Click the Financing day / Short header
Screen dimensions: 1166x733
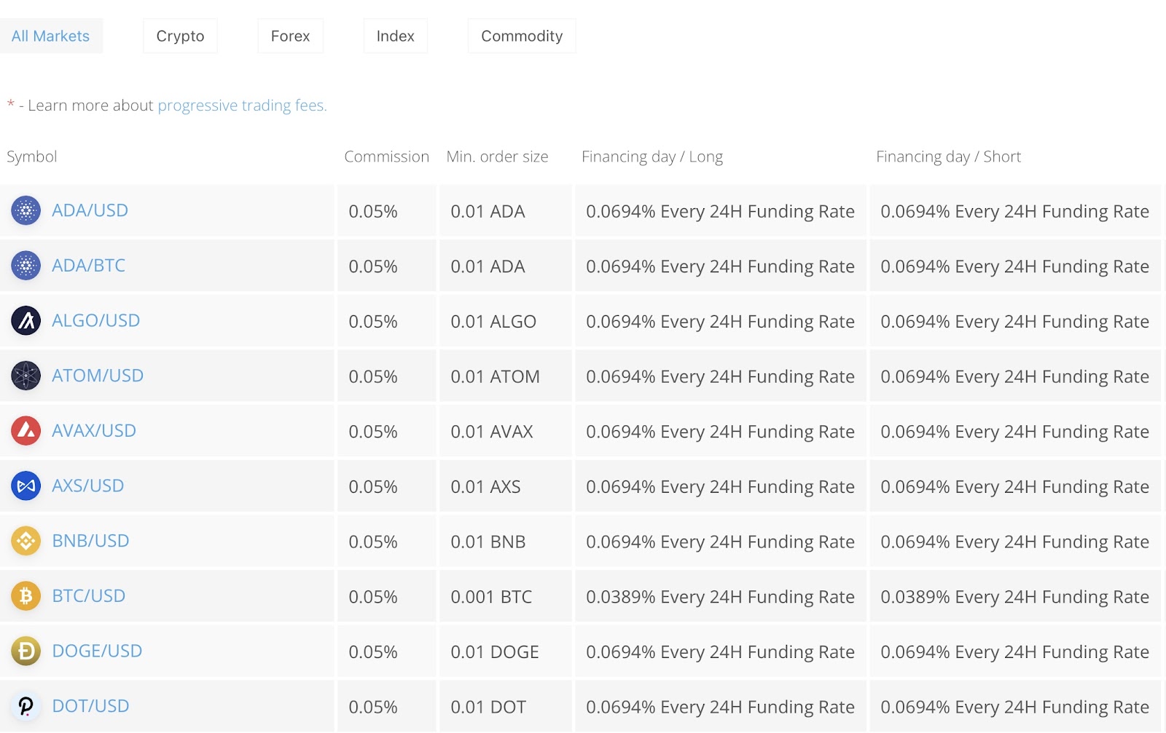pos(948,157)
